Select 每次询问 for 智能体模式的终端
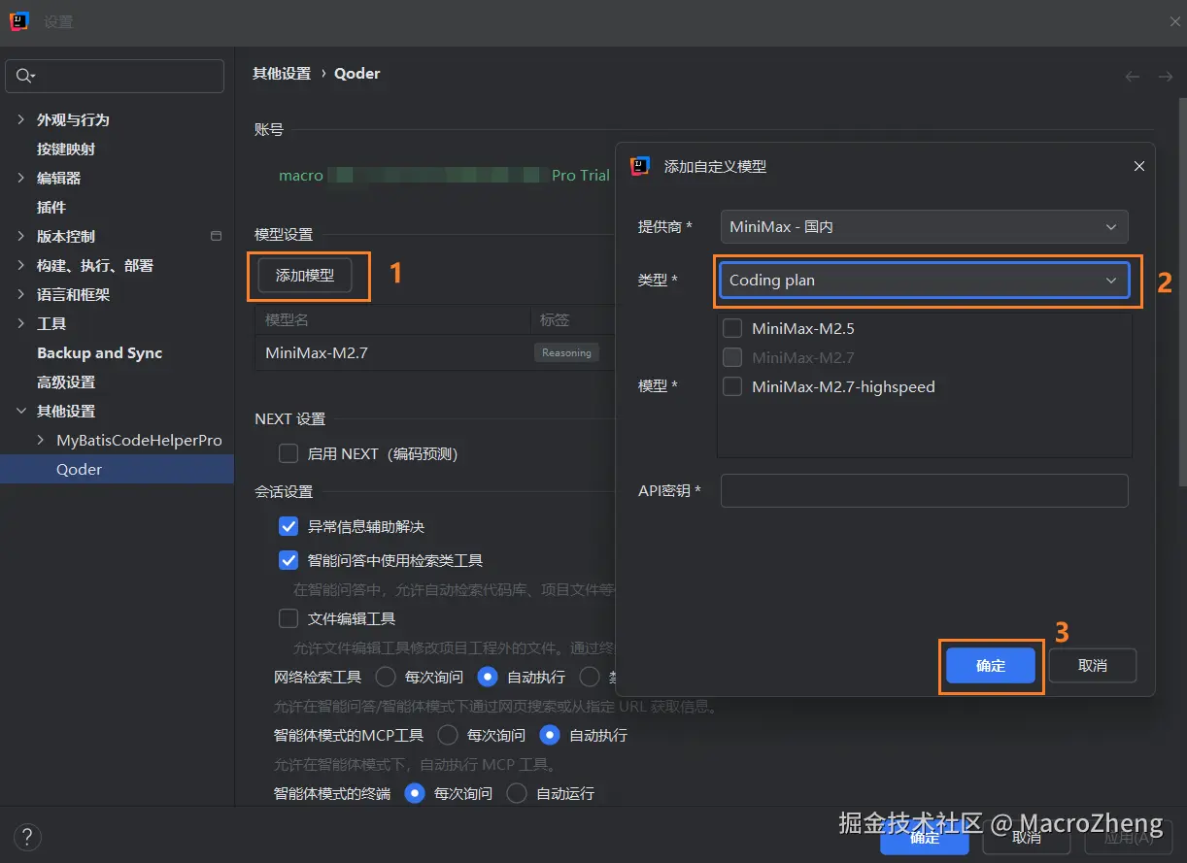1187x863 pixels. pos(415,793)
